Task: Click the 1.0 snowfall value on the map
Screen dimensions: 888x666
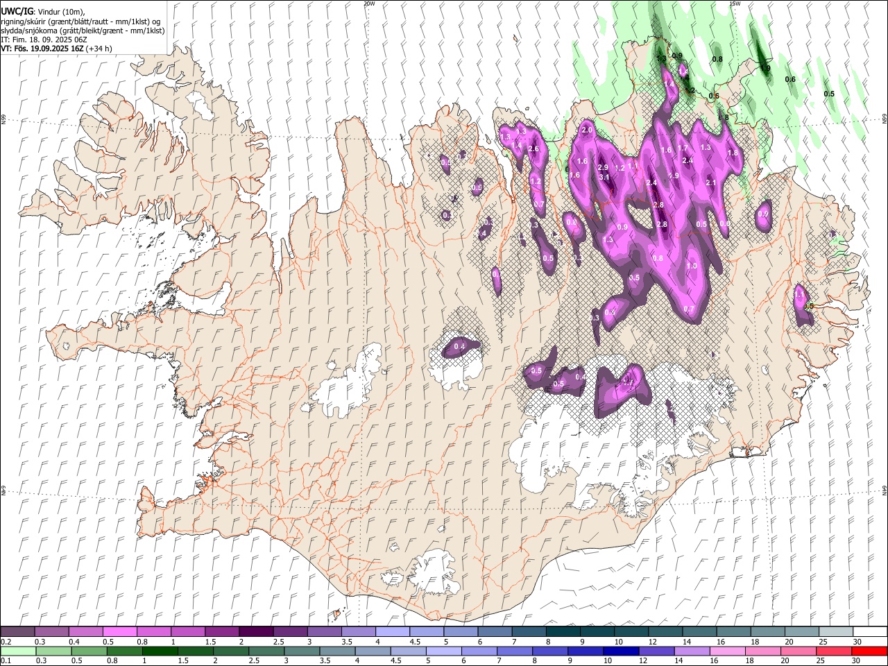Action: (x=692, y=266)
